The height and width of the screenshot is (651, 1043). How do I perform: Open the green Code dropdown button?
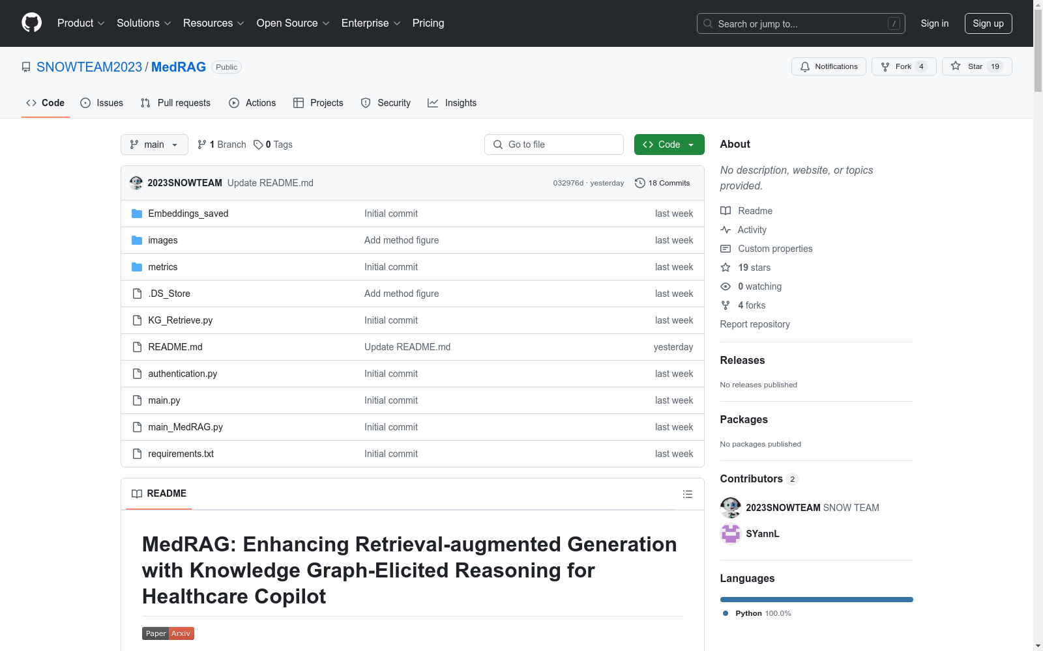tap(669, 145)
